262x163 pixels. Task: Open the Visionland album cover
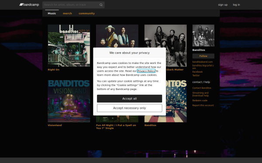[x=69, y=101]
